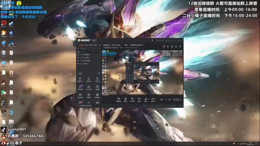This screenshot has height=146, width=260.
Task: Expand the toolbox panel circle button
Action: point(99,73)
